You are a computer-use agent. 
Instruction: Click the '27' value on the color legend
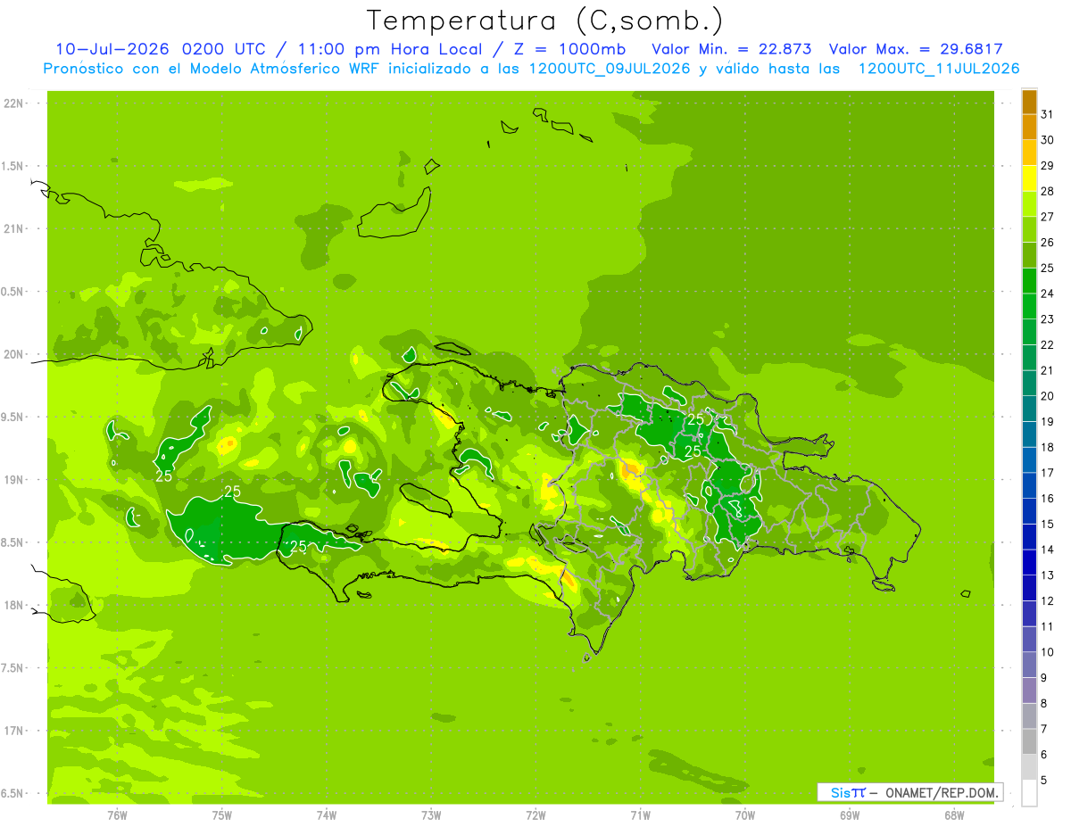(1048, 217)
